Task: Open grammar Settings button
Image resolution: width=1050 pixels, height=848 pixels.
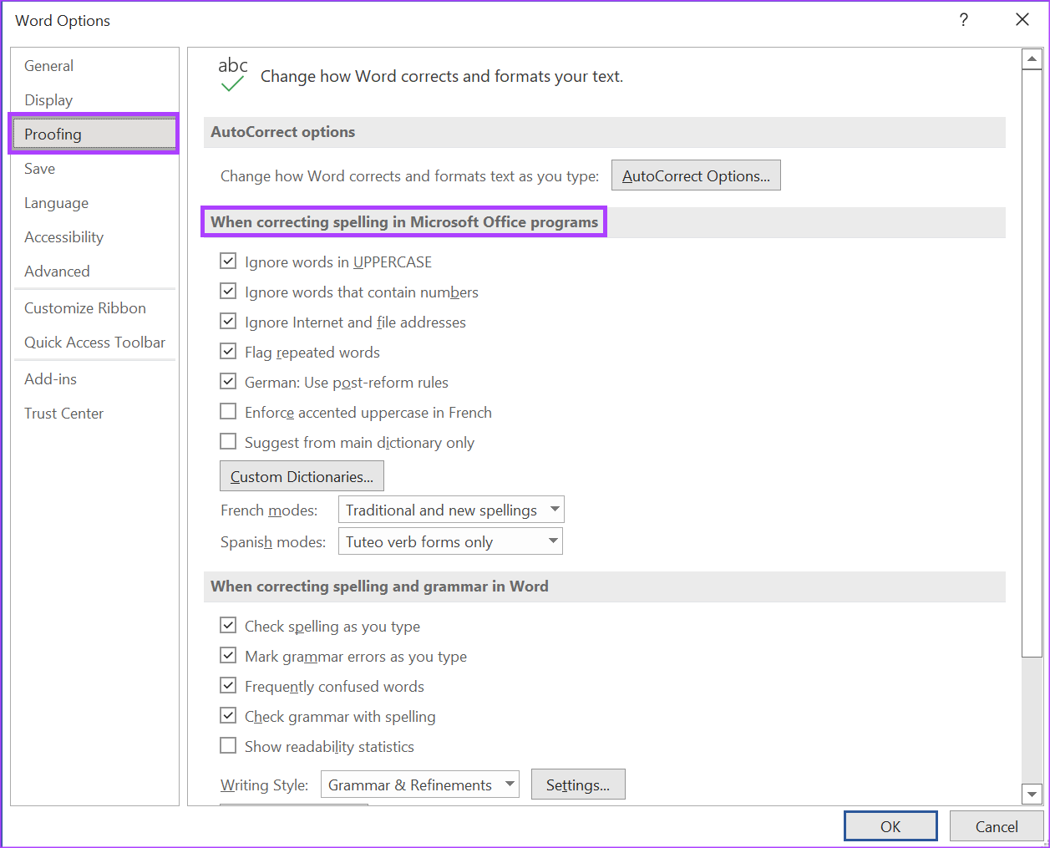Action: (578, 785)
